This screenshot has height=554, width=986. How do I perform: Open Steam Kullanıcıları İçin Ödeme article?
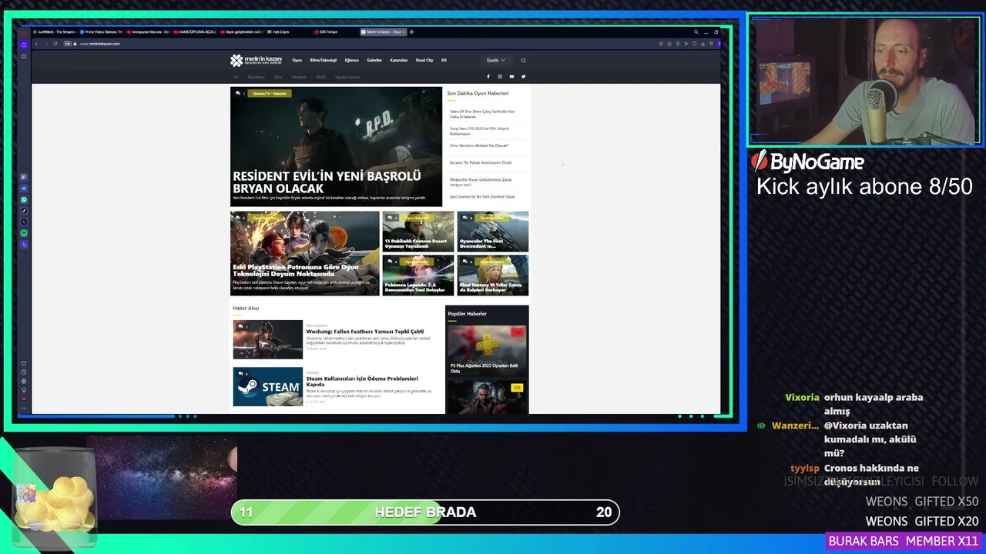click(362, 381)
